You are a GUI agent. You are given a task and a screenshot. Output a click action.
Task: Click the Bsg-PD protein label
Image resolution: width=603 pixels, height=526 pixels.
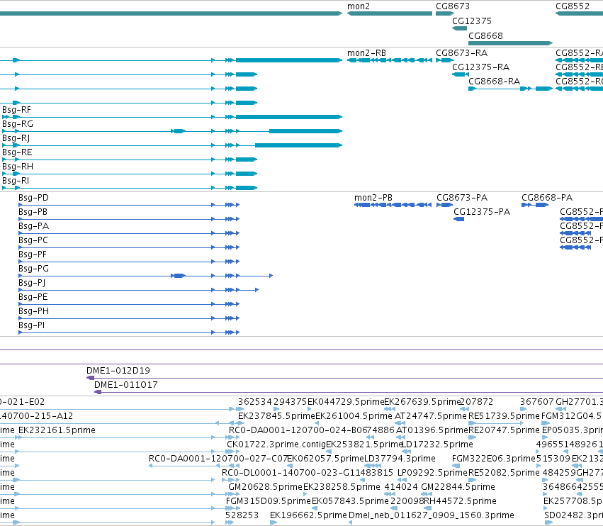pos(33,198)
